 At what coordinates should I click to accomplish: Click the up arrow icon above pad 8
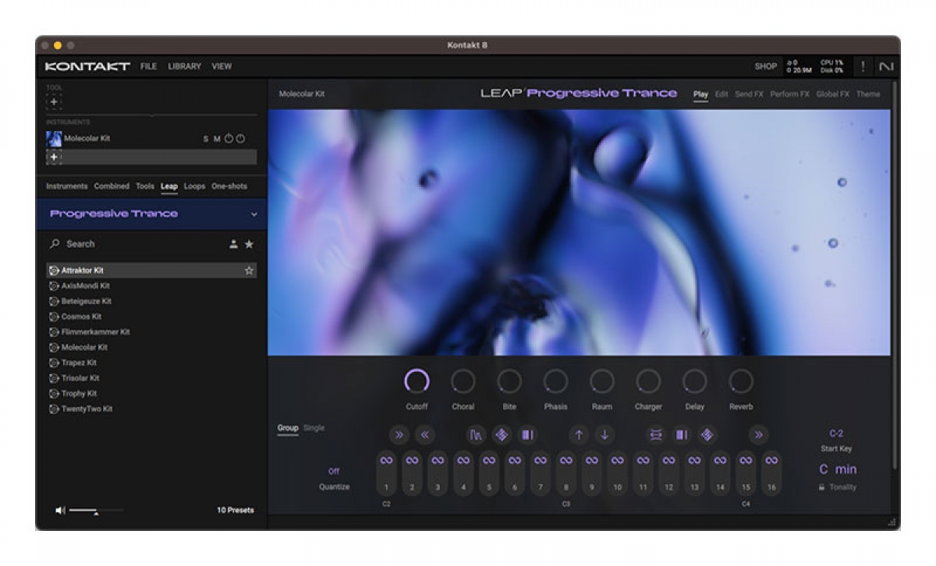pyautogui.click(x=579, y=435)
